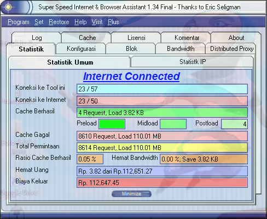This screenshot has width=267, height=219.
Task: Click the Biaya Keluar field Rp. 112,647.45
Action: (x=162, y=182)
